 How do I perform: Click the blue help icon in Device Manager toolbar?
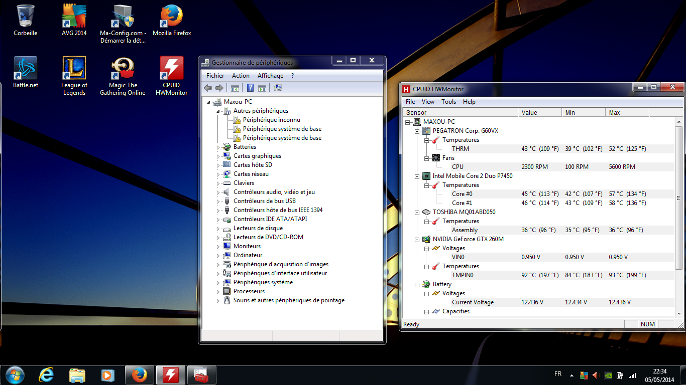click(250, 88)
